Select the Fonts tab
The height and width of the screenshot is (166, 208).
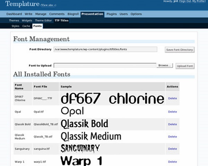tap(37, 26)
